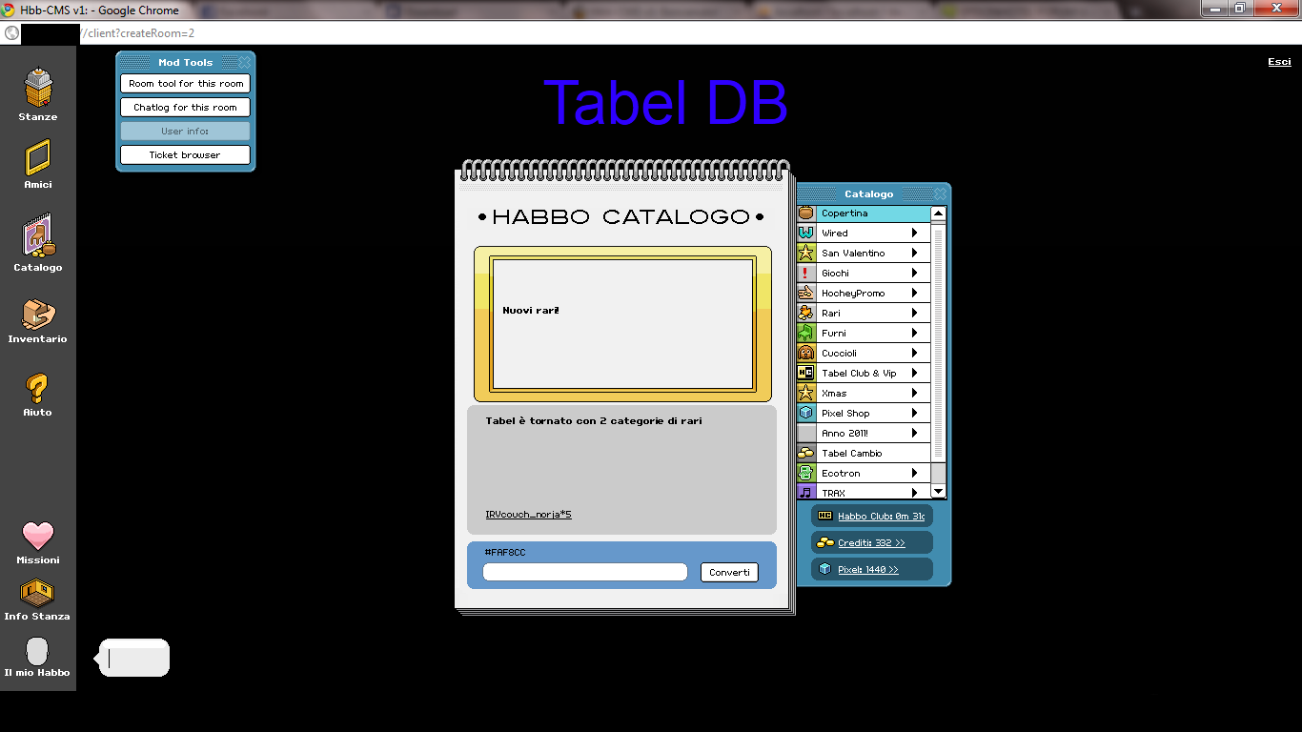Image resolution: width=1302 pixels, height=732 pixels.
Task: Click the Giochi exclamation icon
Action: (x=806, y=273)
